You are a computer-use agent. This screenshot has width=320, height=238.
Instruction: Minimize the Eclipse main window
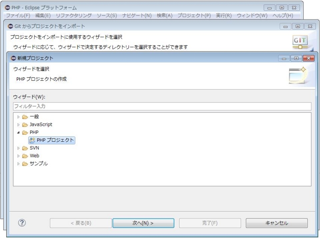[x=269, y=8]
